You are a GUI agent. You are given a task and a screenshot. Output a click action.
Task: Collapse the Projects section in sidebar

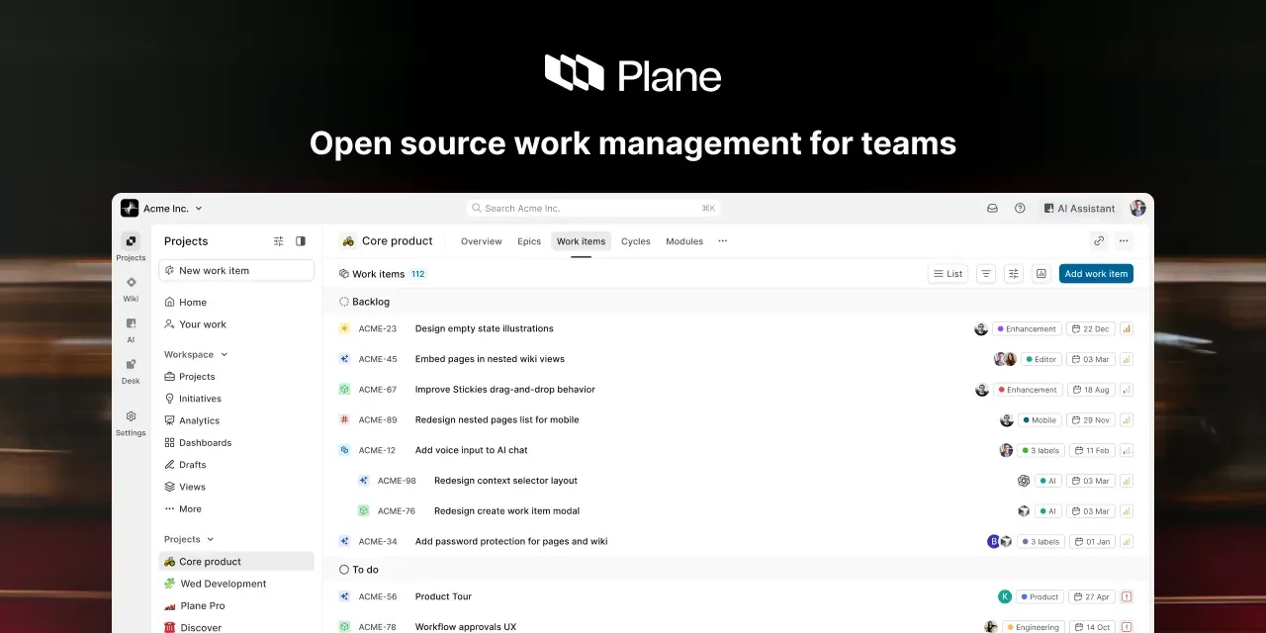point(189,539)
